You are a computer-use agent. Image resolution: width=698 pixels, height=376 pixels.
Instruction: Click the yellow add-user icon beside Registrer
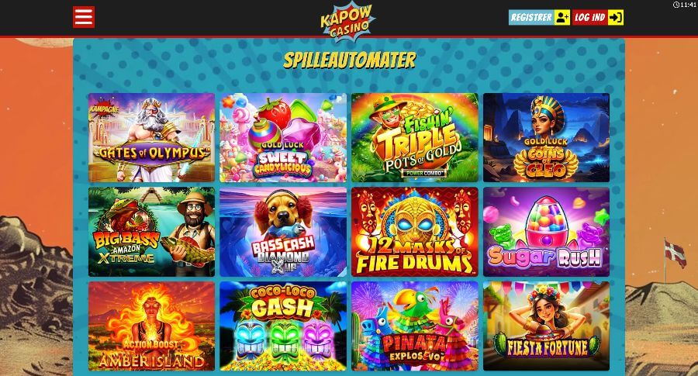[x=562, y=17]
